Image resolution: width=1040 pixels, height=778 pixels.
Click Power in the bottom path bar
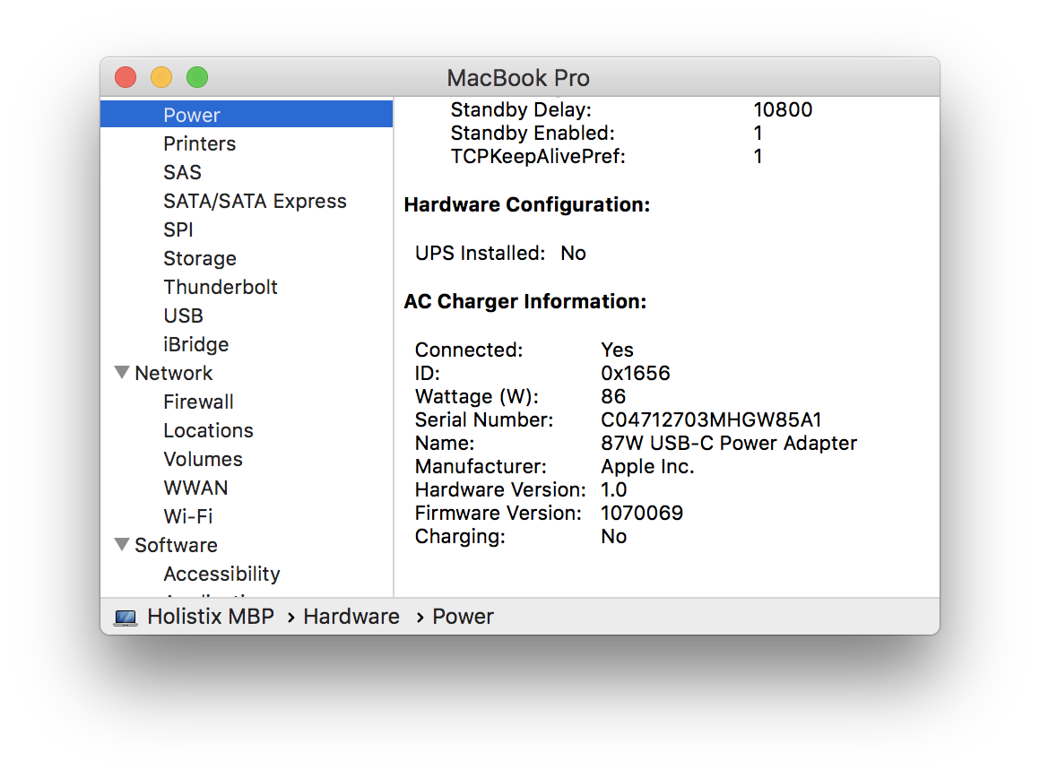[463, 617]
